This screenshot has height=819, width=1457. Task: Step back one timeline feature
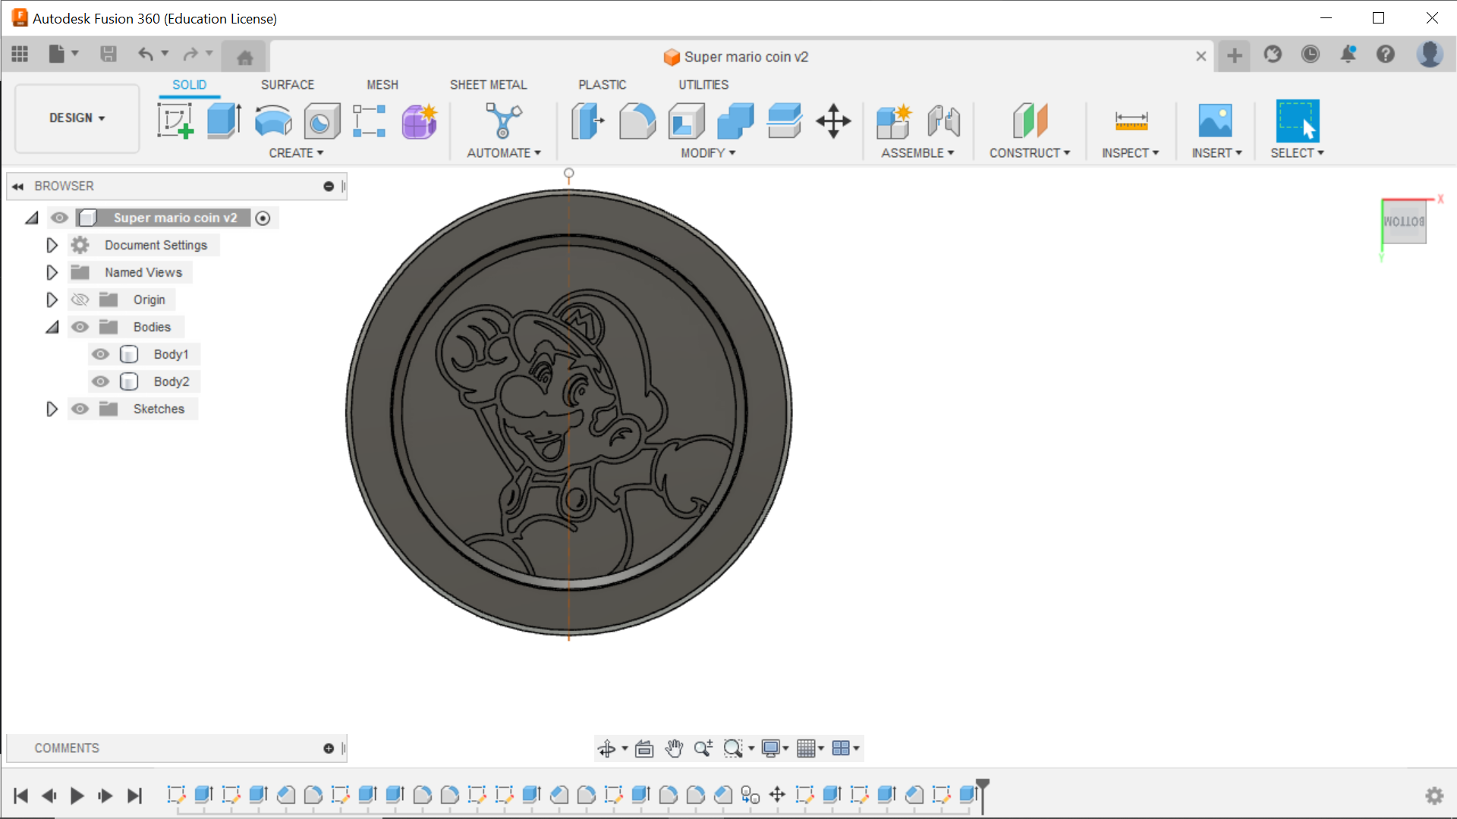click(49, 795)
